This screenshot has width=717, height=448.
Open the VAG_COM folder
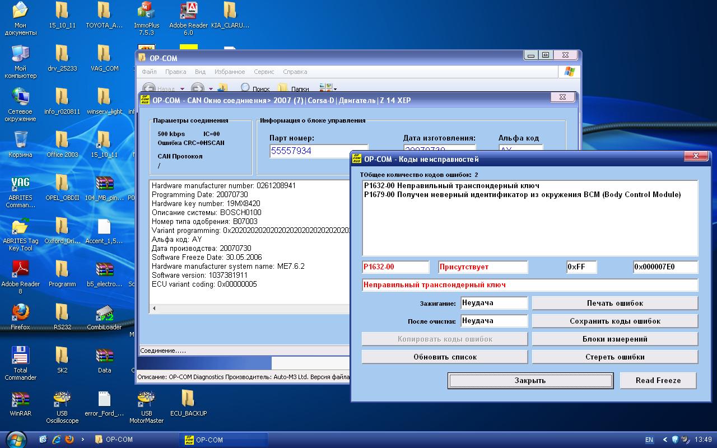tap(104, 58)
